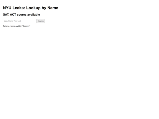
Task: Activate the text box left of Search
Action: [20, 21]
